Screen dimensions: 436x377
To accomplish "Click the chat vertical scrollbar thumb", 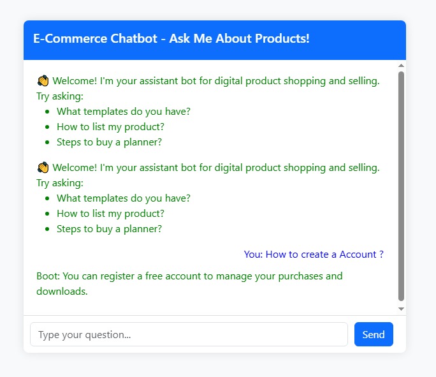I will pos(401,185).
